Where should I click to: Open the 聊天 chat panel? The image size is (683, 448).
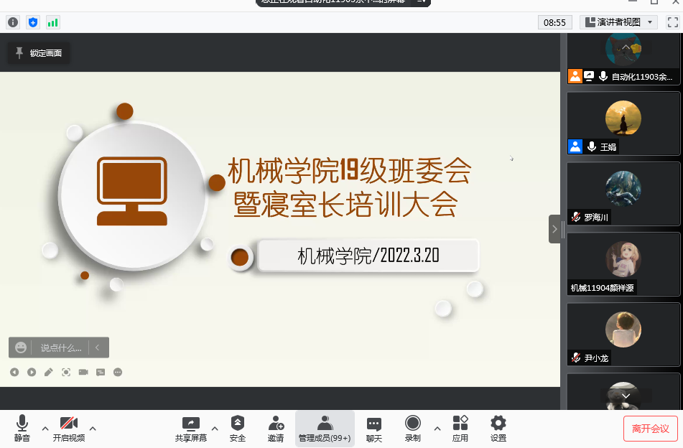[x=373, y=429]
